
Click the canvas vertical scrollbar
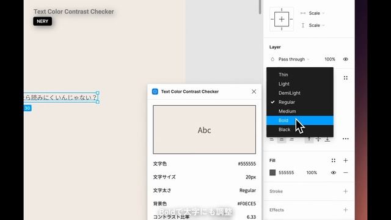click(260, 7)
